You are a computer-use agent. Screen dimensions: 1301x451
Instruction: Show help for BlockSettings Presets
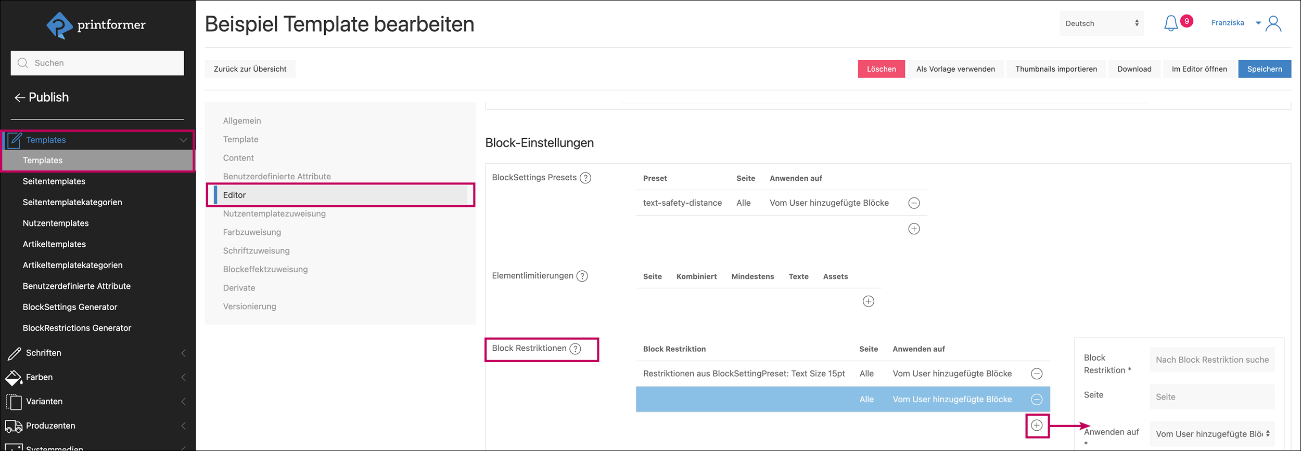pyautogui.click(x=585, y=178)
